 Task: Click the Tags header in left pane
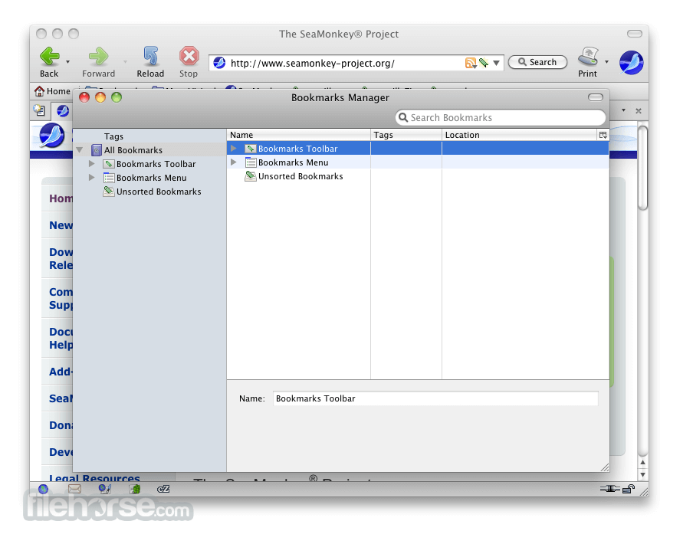113,136
